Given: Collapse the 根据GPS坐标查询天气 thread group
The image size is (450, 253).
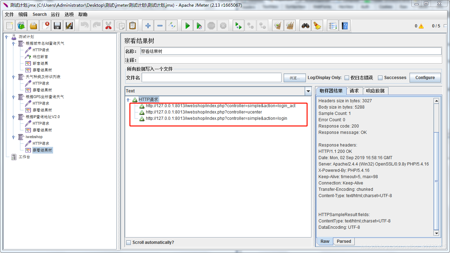Looking at the screenshot, I should click(14, 97).
